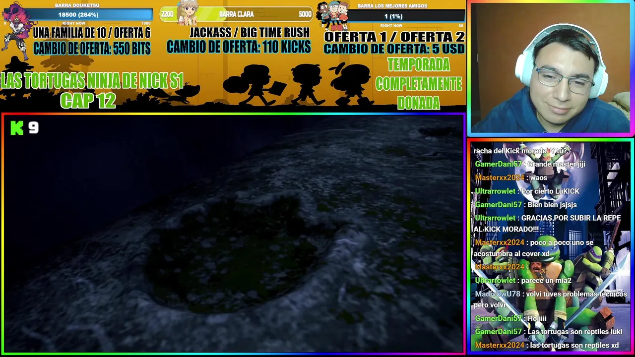Click Ultrarrowlet's "GRACIAS POR SUBIR LA REPE" message
Screen dimensions: 635x357
tap(548, 224)
